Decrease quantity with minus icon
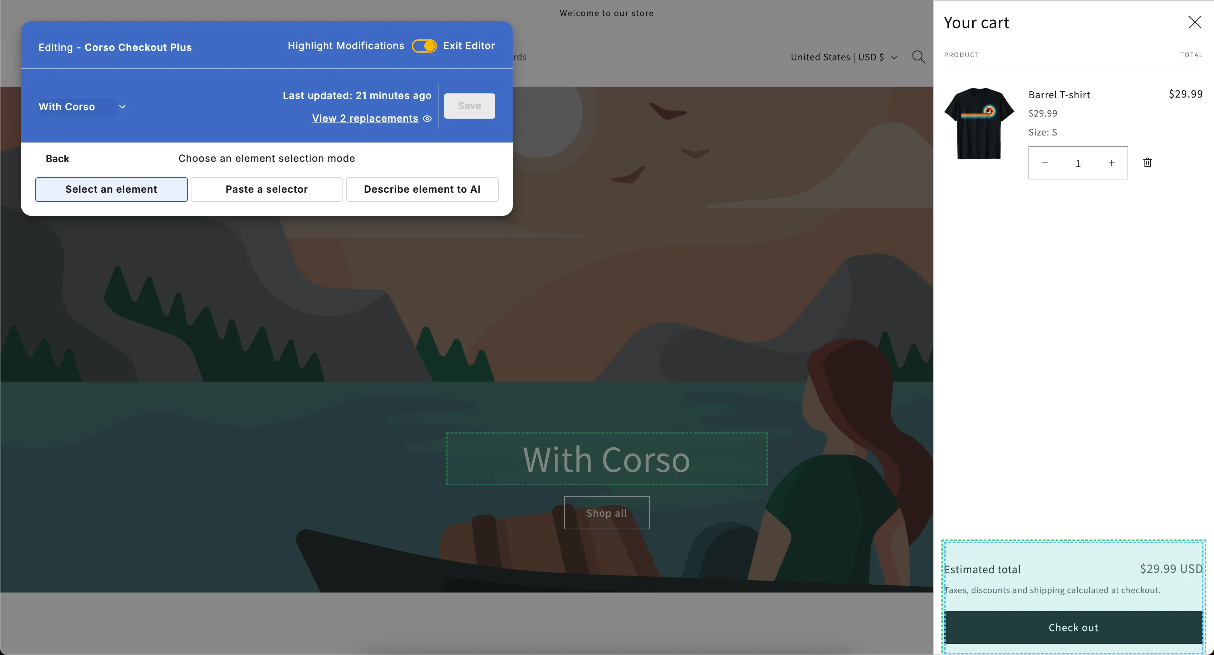Image resolution: width=1214 pixels, height=655 pixels. coord(1045,163)
